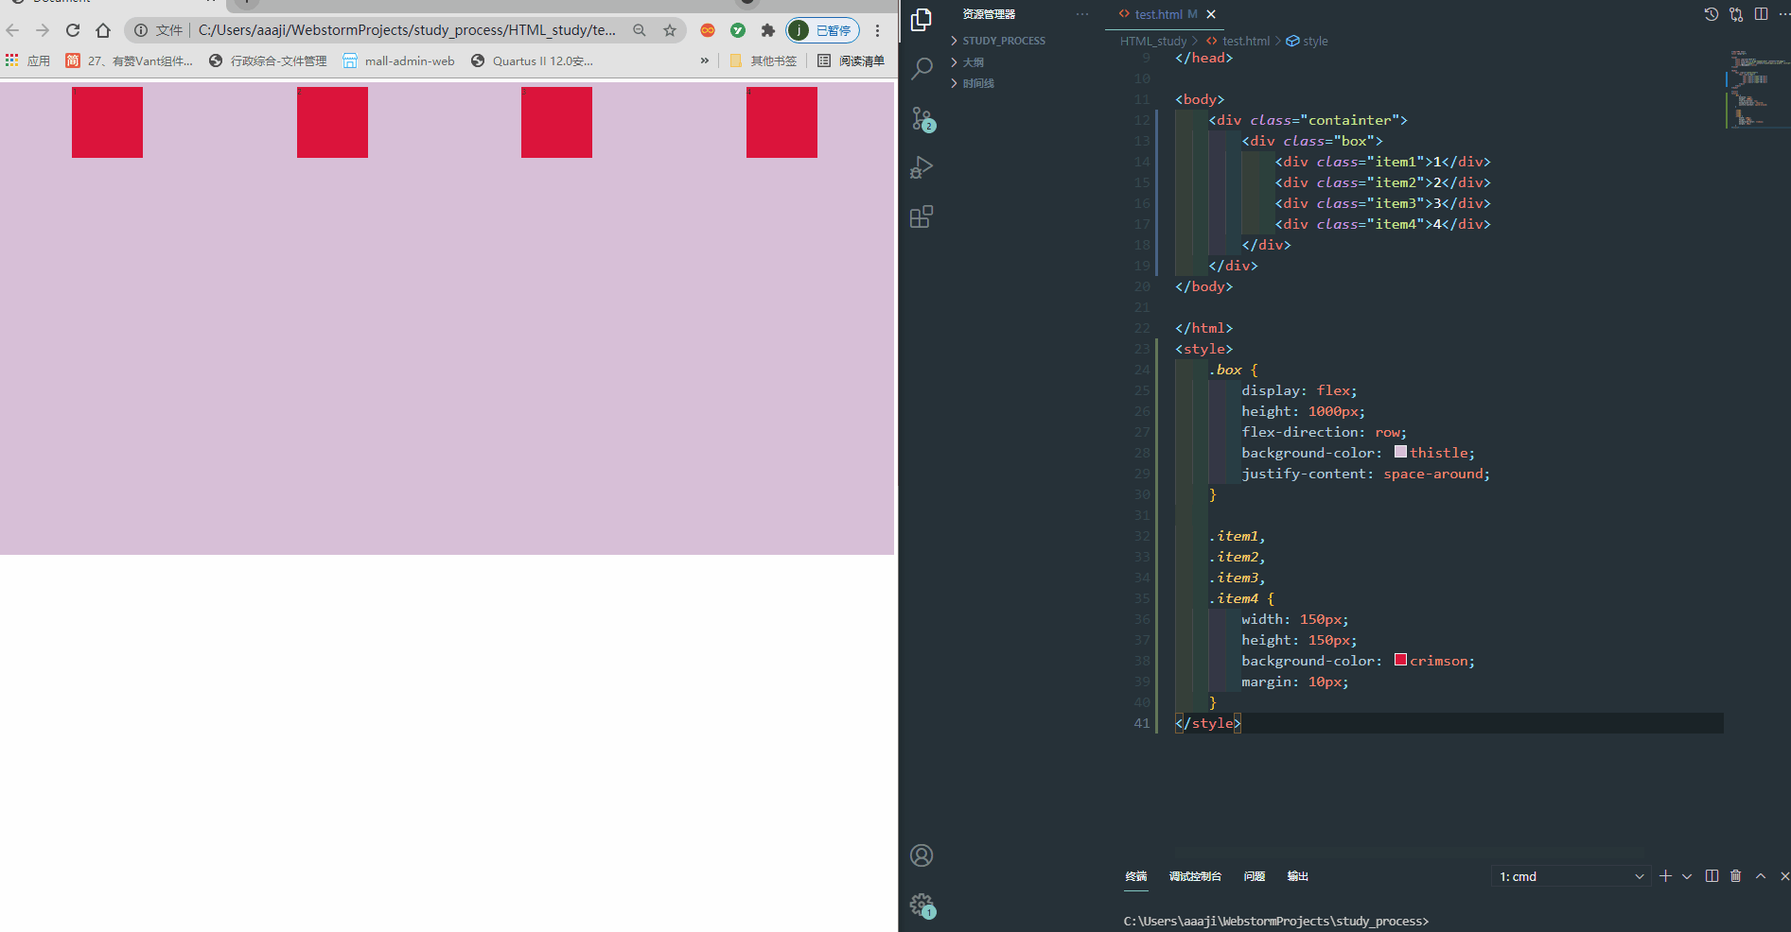Kill the terminal with trash icon
This screenshot has height=932, width=1791.
tap(1735, 876)
